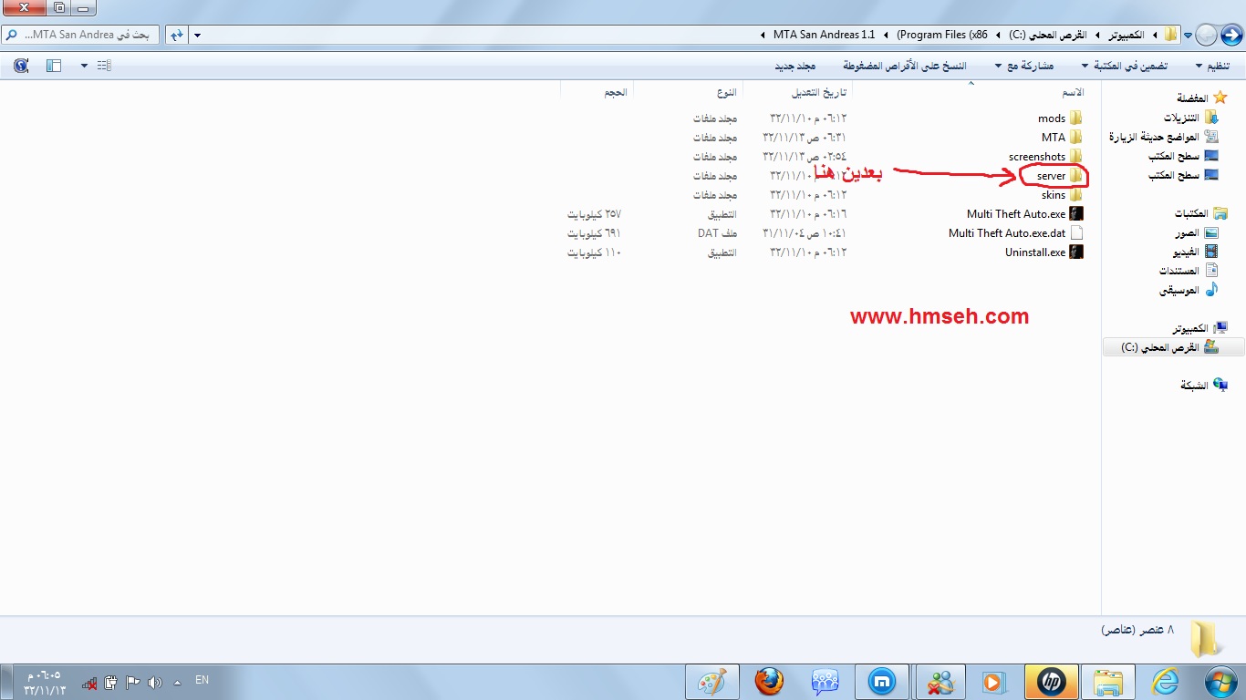The image size is (1246, 700).
Task: Open the address bar history dropdown
Action: pos(198,36)
